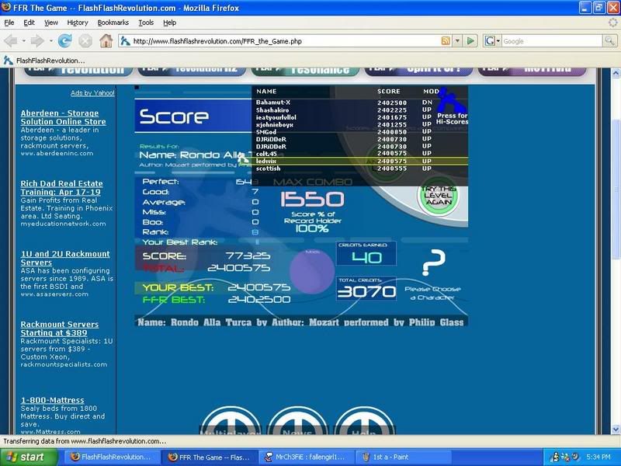
Task: Click the FFR Best 2402500 value
Action: coord(259,299)
